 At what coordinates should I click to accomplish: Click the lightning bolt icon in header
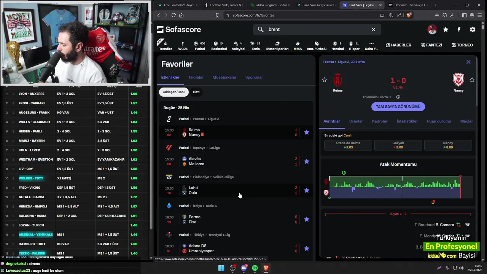click(459, 29)
